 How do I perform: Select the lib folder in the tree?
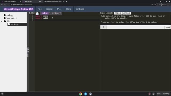[x=8, y=21]
